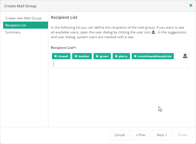Click the disabled Finish button
Viewport: 196px width, 144px height.
point(183,135)
